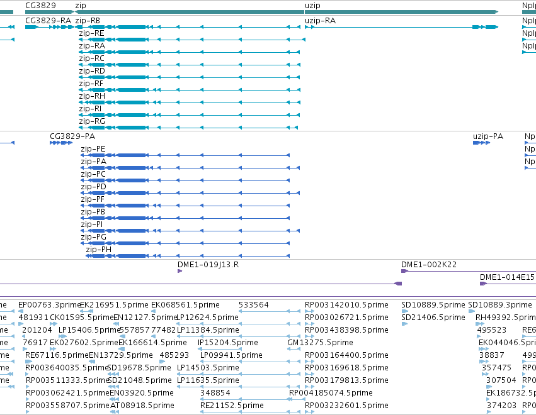Select protein zip-PB
This screenshot has width=536, height=415.
click(93, 212)
